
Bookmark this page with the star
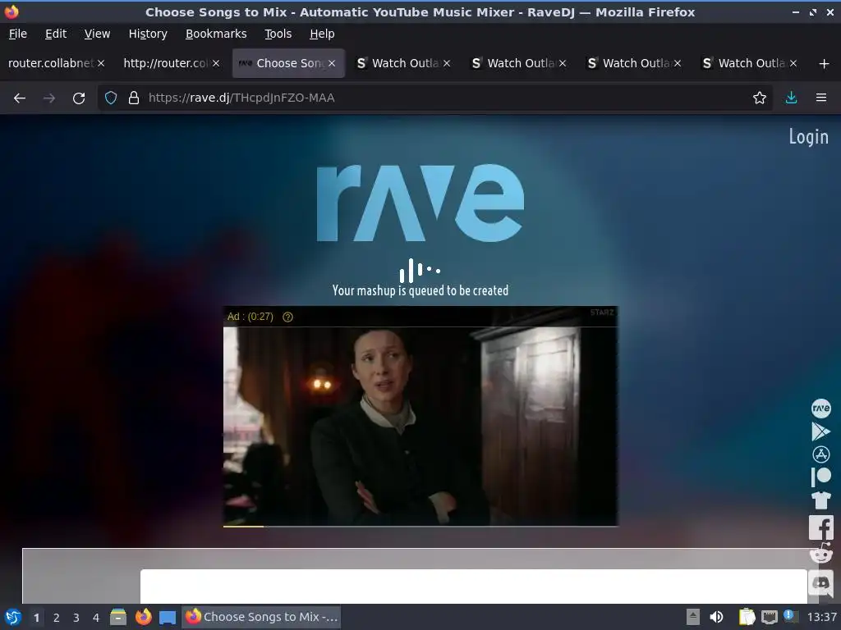760,98
